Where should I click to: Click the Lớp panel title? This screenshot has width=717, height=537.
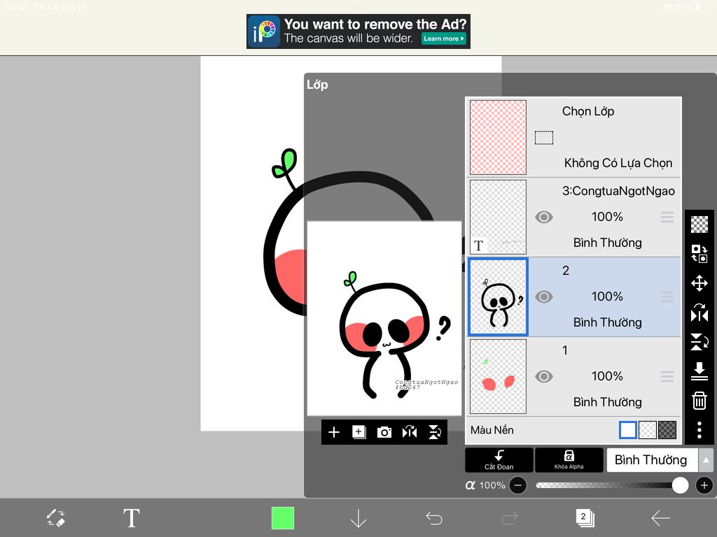[317, 85]
